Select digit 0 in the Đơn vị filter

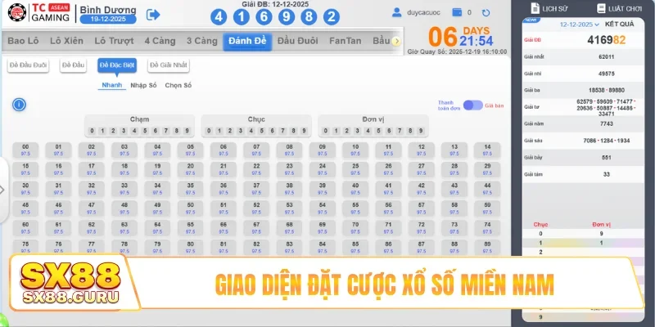click(x=325, y=131)
